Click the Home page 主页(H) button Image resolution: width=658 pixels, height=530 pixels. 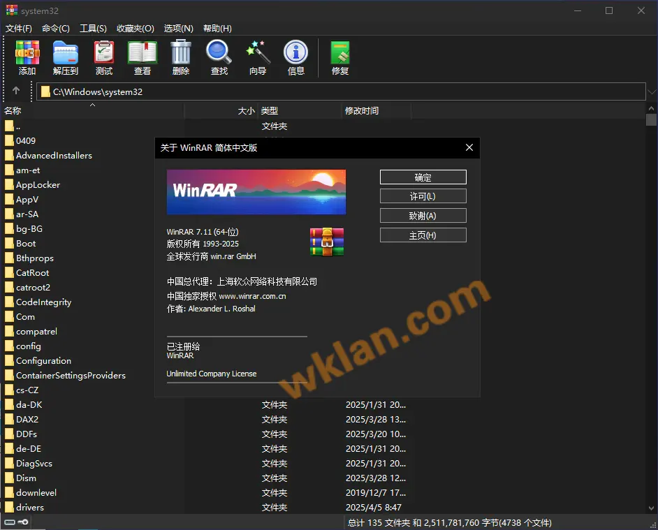pyautogui.click(x=423, y=235)
